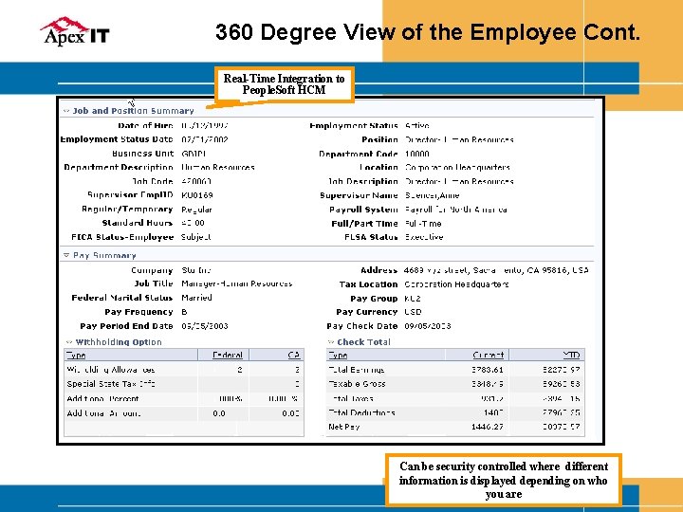The height and width of the screenshot is (512, 683).
Task: Select Standard Hours value 40.00
Action: click(193, 223)
